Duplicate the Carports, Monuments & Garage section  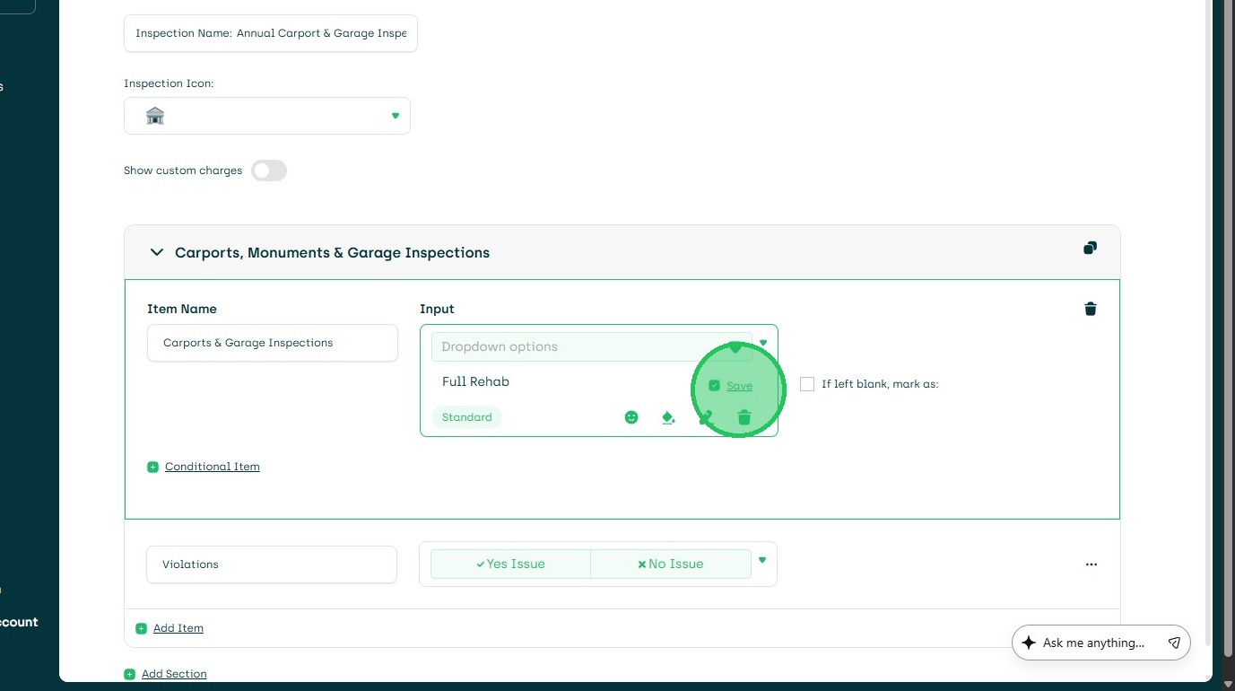1090,249
